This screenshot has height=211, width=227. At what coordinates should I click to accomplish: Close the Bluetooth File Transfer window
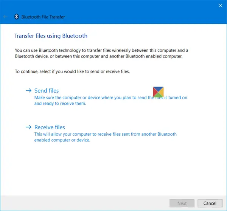click(x=220, y=6)
